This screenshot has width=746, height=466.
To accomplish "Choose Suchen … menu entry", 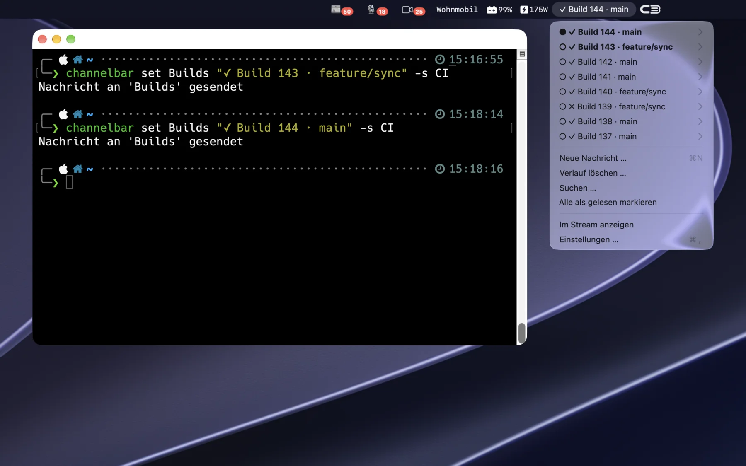I will pos(631,188).
